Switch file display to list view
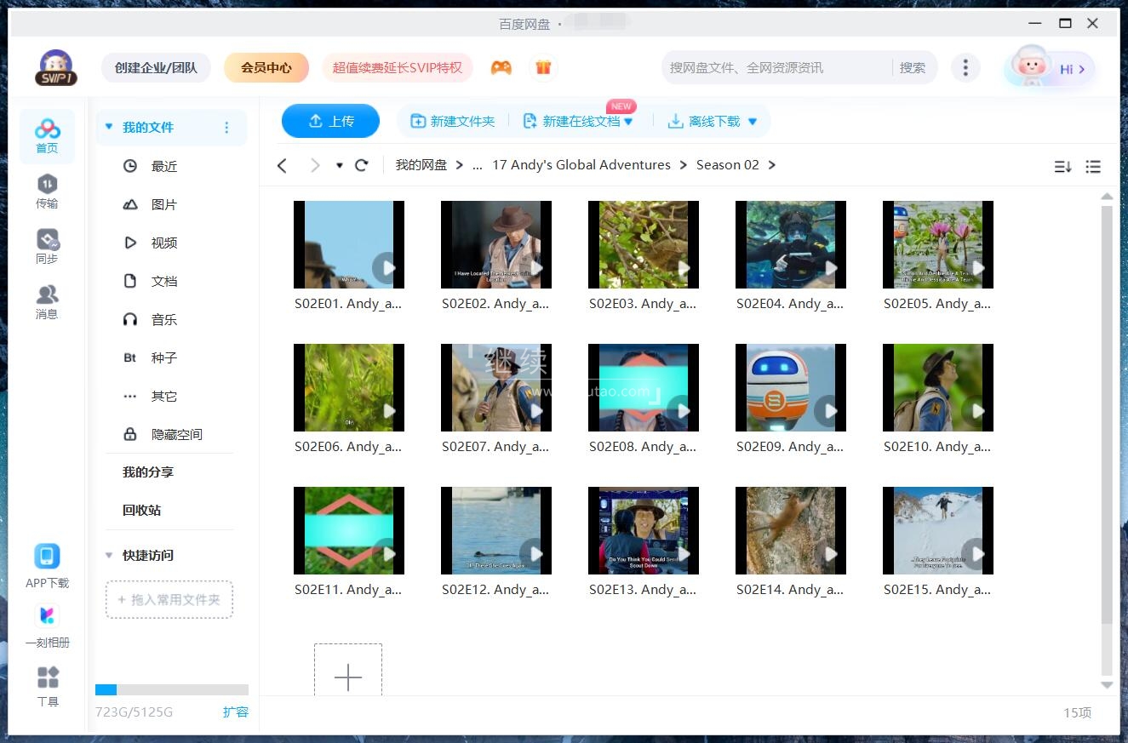Screen dimensions: 1128x743 click(1093, 166)
